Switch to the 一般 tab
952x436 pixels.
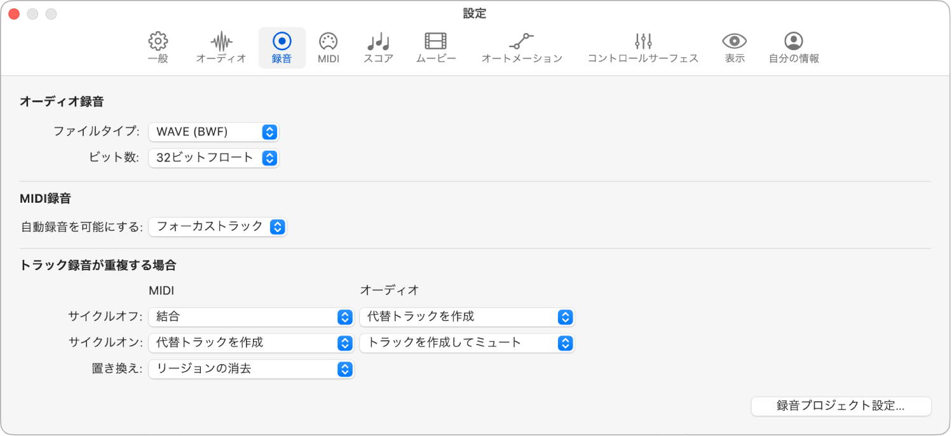click(x=157, y=47)
